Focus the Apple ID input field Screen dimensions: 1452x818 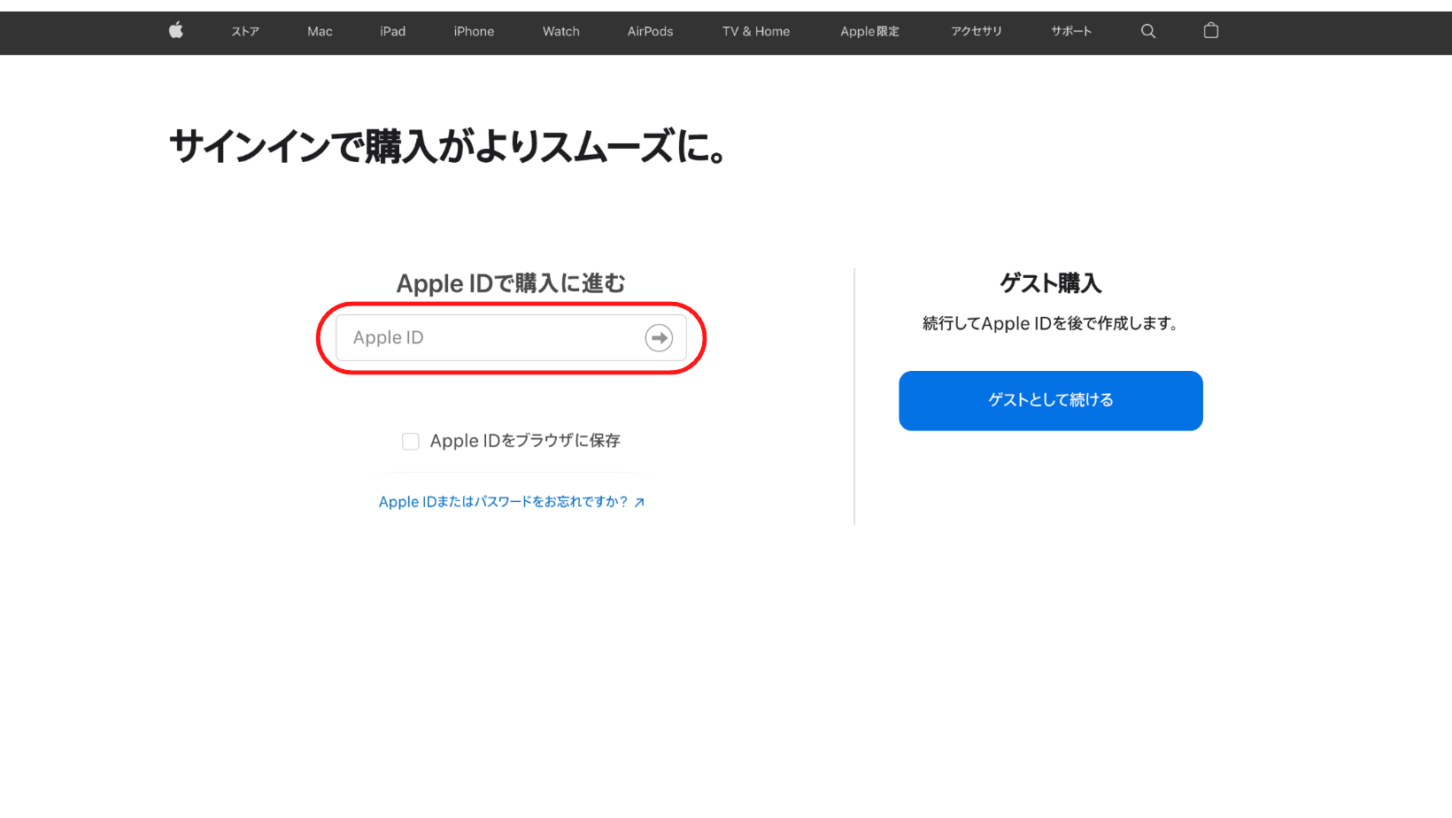511,338
